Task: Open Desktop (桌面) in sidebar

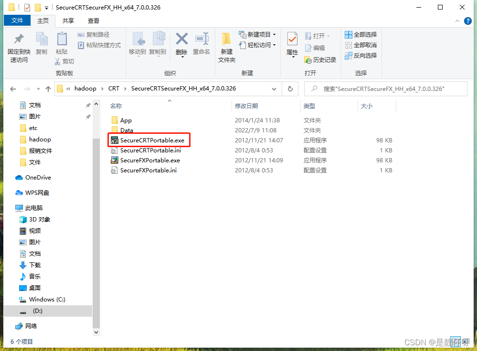Action: (x=35, y=288)
